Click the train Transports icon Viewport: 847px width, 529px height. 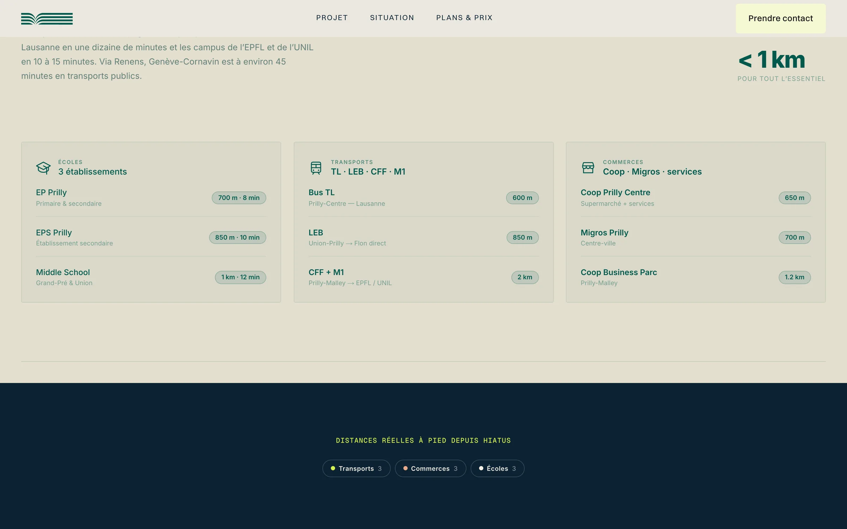click(x=316, y=168)
